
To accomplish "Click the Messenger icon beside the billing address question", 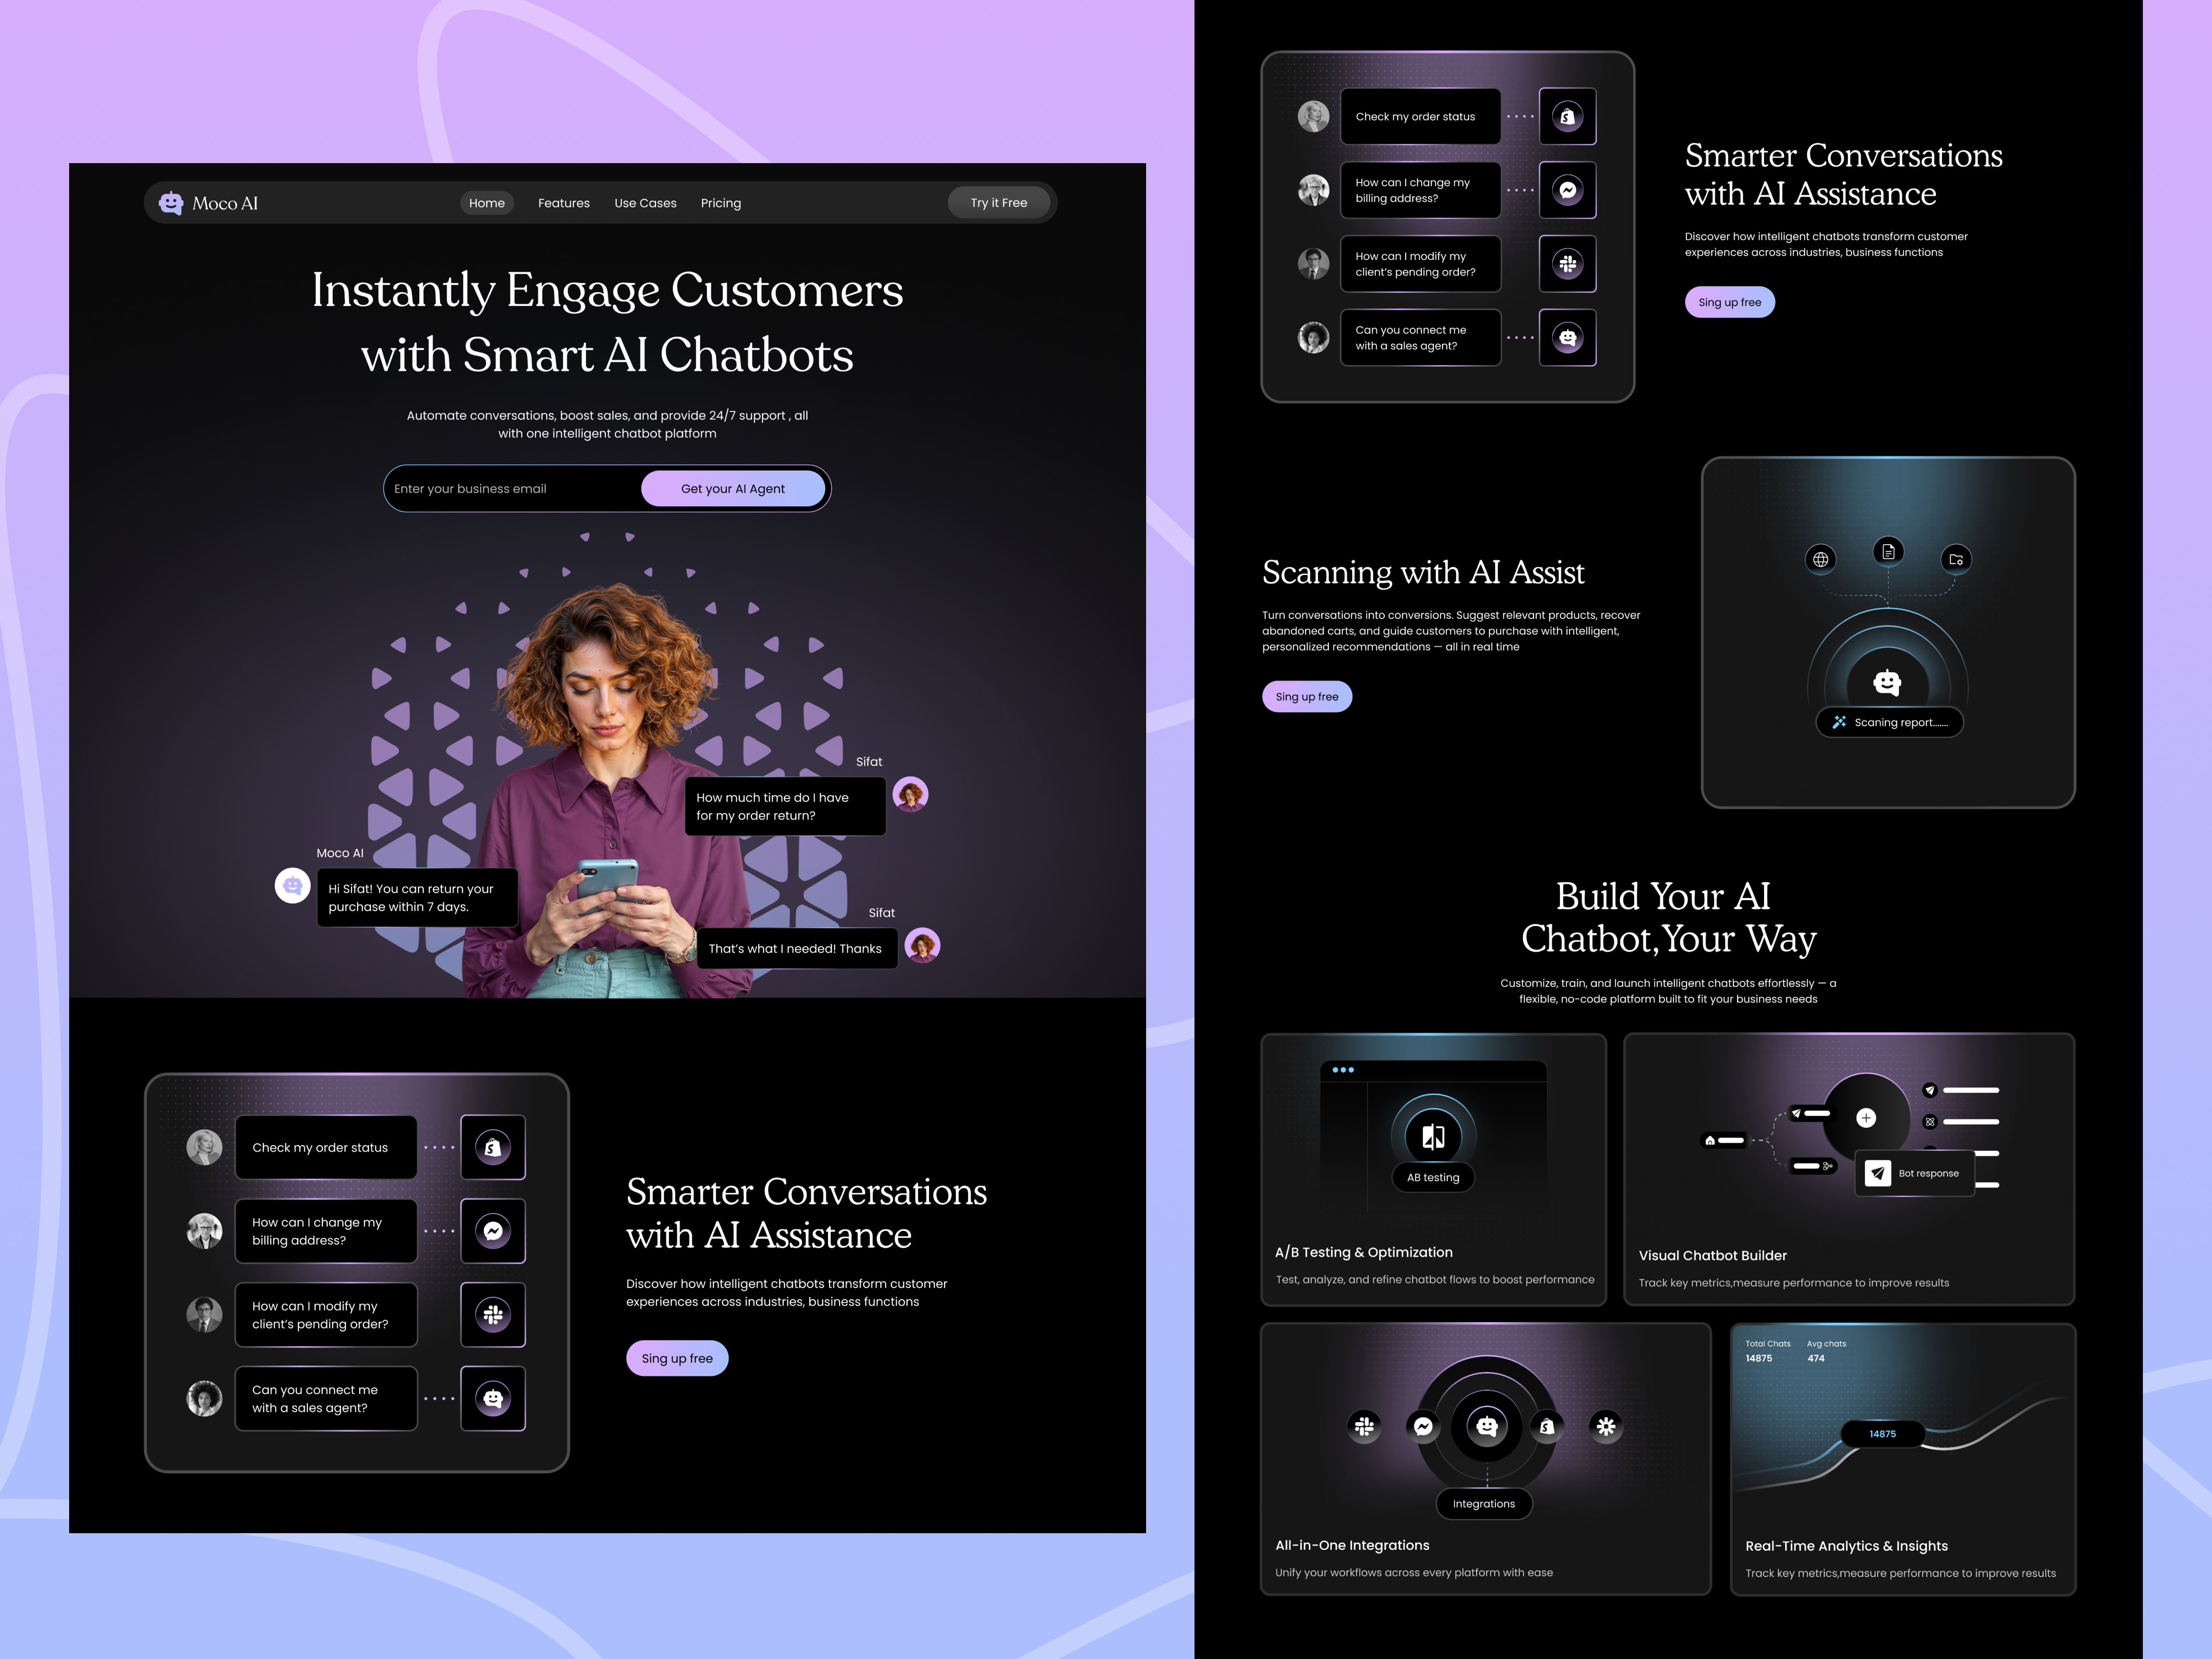I will (x=493, y=1231).
